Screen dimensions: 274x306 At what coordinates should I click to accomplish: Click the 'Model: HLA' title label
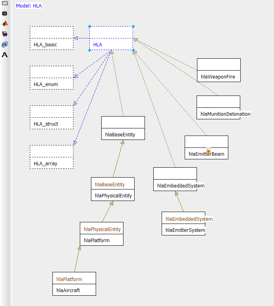[29, 6]
